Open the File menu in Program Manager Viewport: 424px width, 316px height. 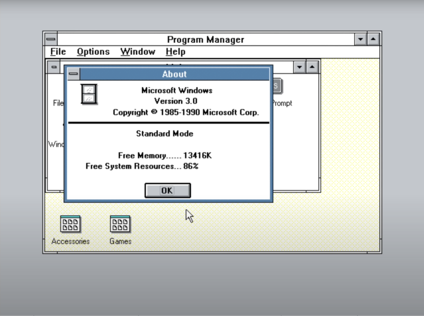pyautogui.click(x=58, y=51)
